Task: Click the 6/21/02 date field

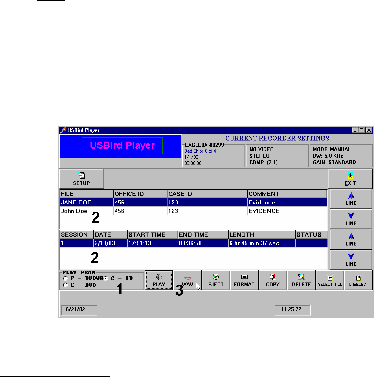Action: tap(79, 310)
